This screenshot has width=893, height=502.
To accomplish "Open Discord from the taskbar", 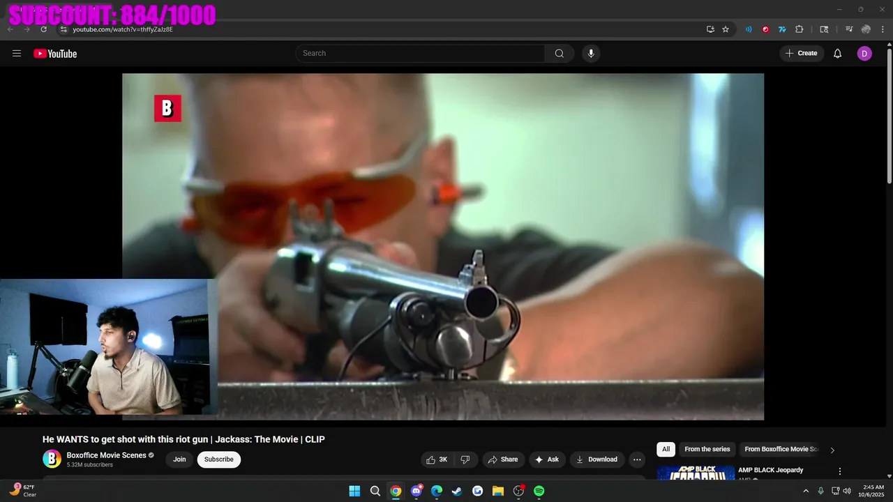I will (x=417, y=491).
